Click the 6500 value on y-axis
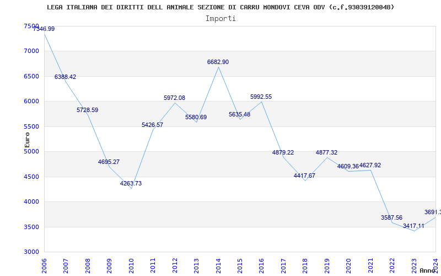 pos(31,76)
